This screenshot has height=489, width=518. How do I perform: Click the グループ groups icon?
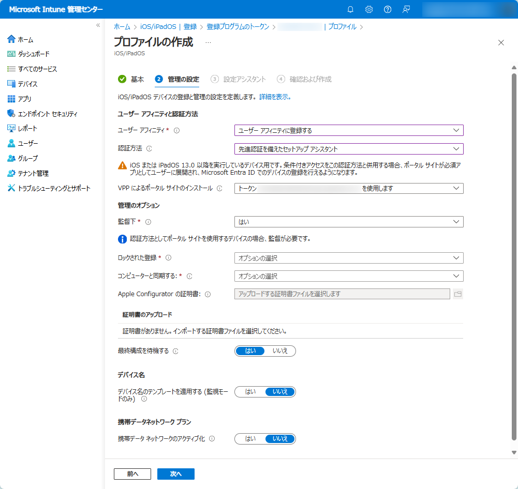pos(11,158)
